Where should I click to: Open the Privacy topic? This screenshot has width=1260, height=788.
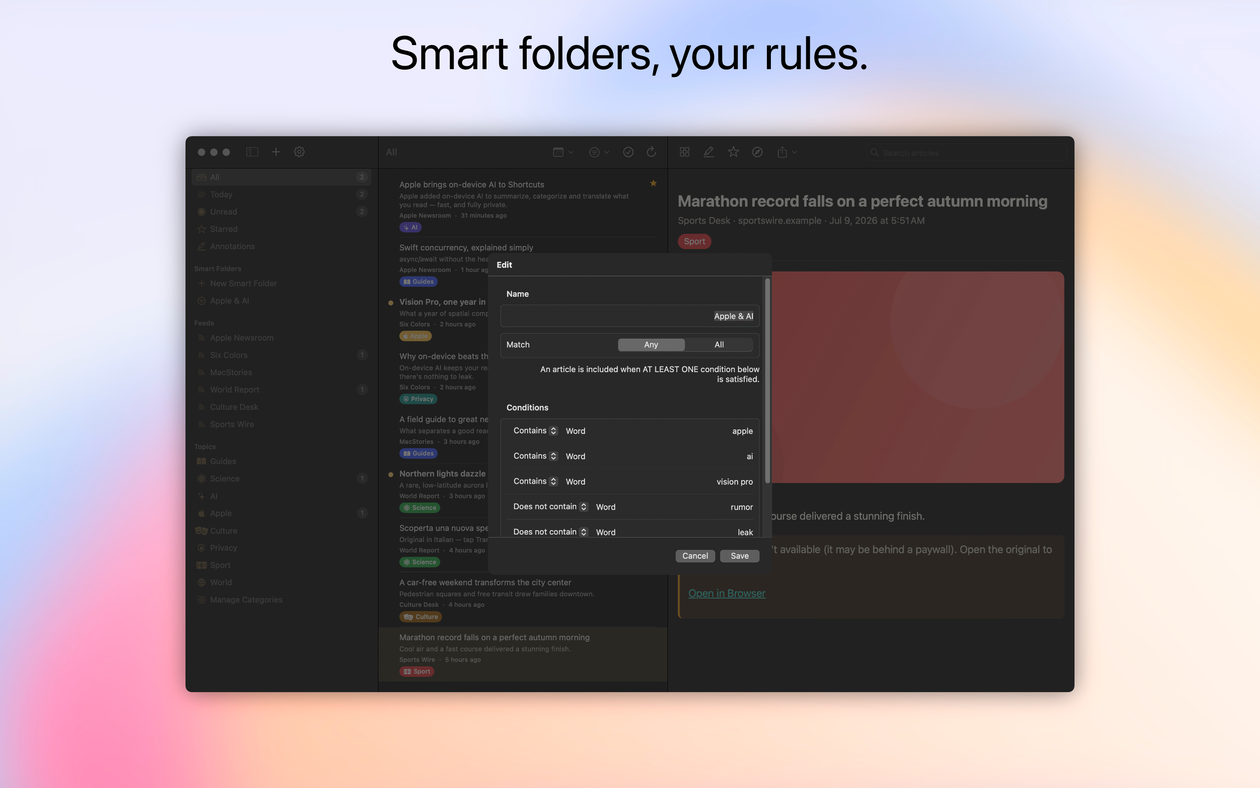[281, 548]
